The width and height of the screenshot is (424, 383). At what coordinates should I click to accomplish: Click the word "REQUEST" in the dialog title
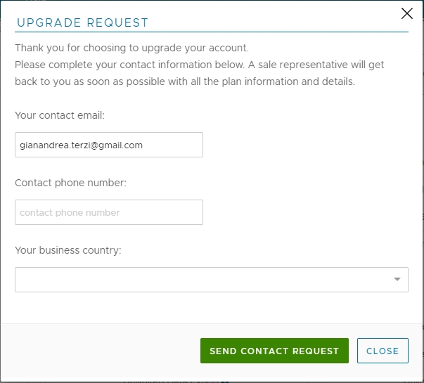(x=117, y=22)
